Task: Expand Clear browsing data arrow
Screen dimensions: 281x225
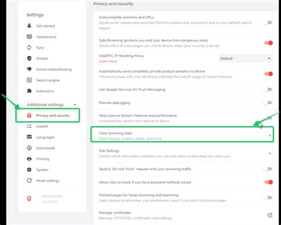Action: coord(270,136)
